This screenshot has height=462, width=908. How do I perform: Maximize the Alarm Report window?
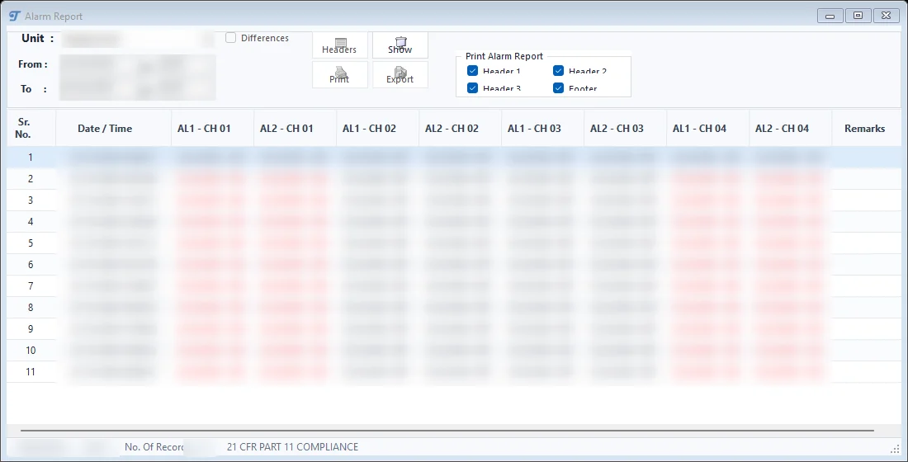pyautogui.click(x=858, y=16)
